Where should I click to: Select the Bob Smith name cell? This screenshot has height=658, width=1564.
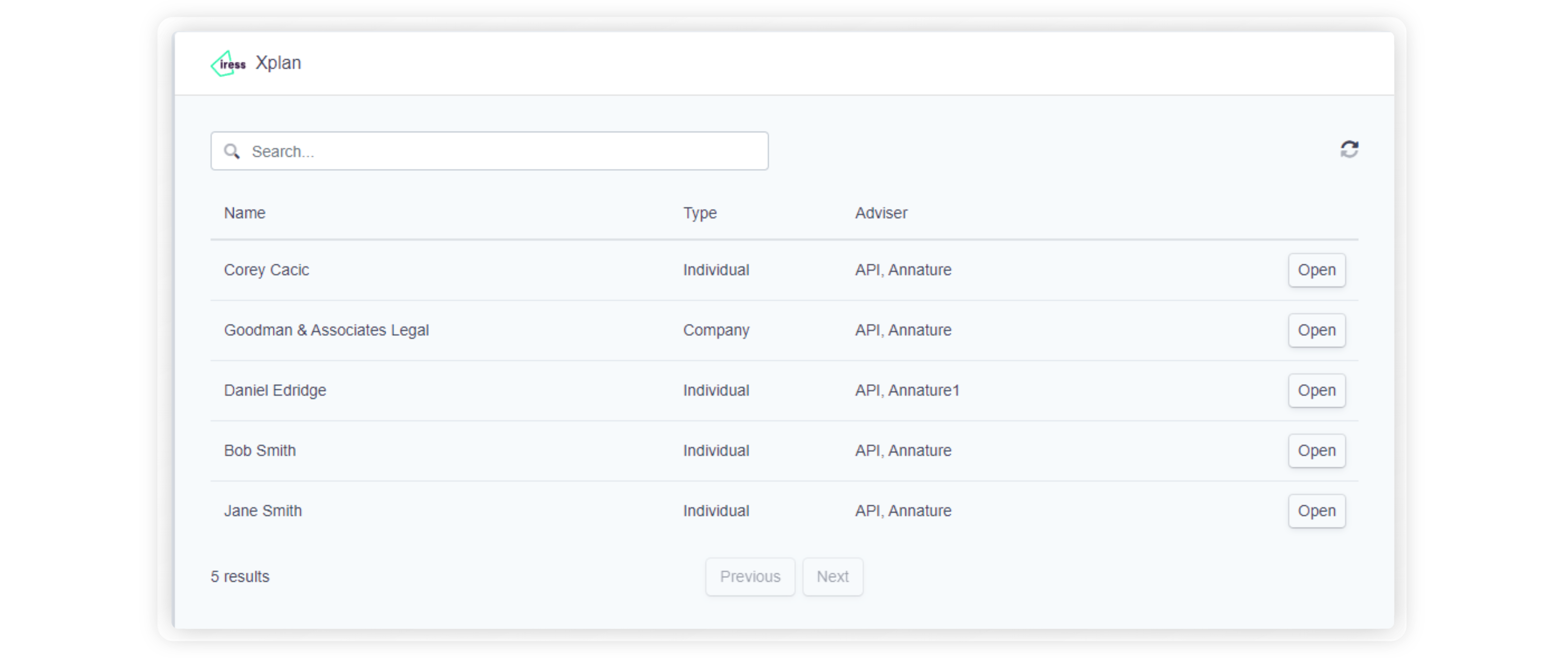tap(260, 450)
